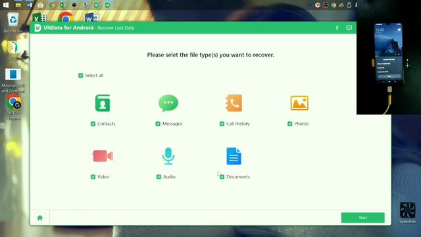Click the UltData logo in the title bar
421x237 pixels.
[x=38, y=28]
